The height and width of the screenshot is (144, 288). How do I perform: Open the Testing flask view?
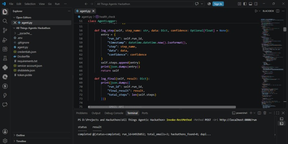[5, 58]
